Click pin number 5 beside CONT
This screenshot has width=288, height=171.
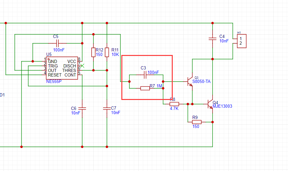(x=79, y=73)
